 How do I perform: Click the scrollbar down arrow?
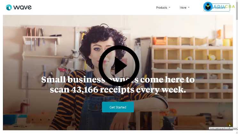[237, 133]
